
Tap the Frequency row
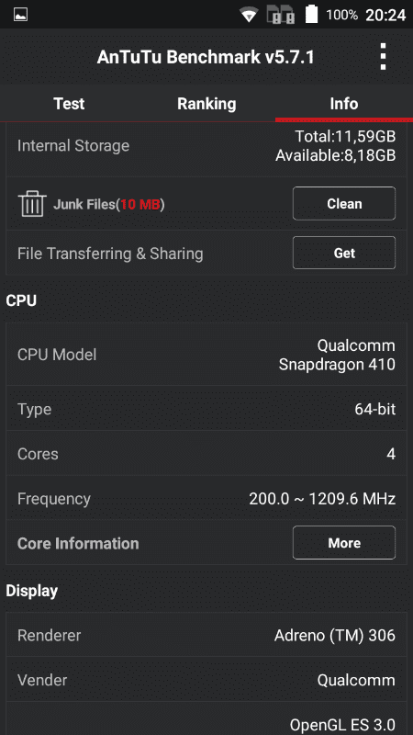206,498
